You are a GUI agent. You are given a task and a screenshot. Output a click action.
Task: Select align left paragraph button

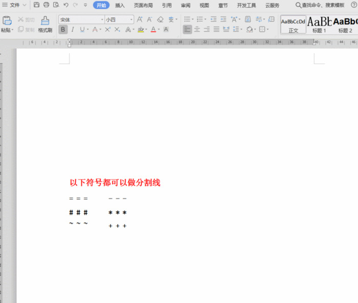[x=188, y=30]
